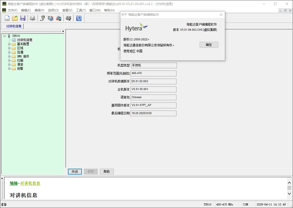Select 对讲机信息 item in the tree
This screenshot has width=293, height=208.
click(x=25, y=40)
